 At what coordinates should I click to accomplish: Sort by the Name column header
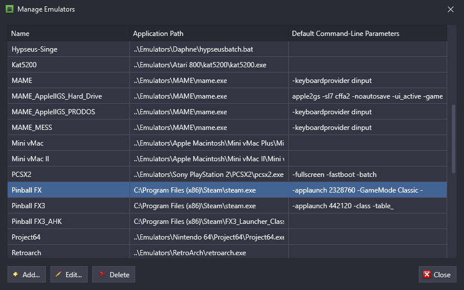[68, 34]
